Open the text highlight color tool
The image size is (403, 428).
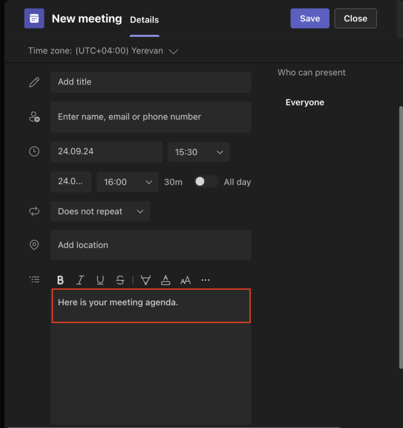click(145, 280)
